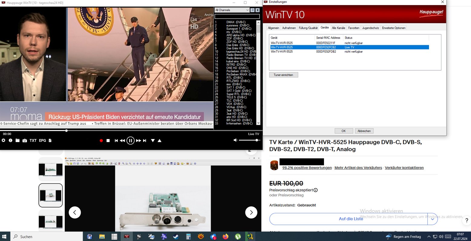This screenshot has height=241, width=471.
Task: Click the WinTV timeshift progress bar
Action: point(131,131)
